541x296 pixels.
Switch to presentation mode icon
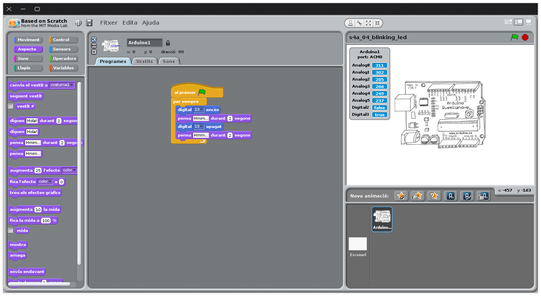528,22
